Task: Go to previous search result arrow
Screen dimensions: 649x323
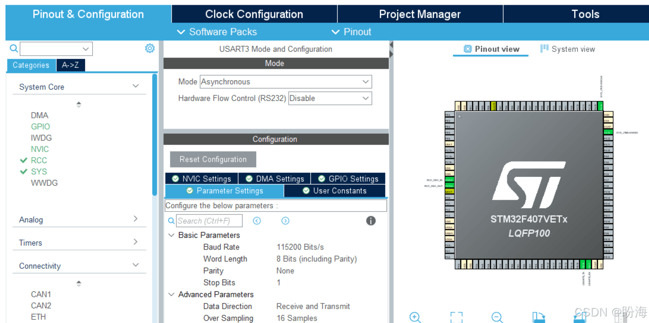Action: (257, 221)
